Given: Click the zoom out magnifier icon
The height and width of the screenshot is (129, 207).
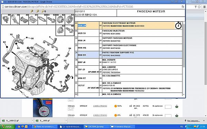Looking at the screenshot, I should click(38, 11).
